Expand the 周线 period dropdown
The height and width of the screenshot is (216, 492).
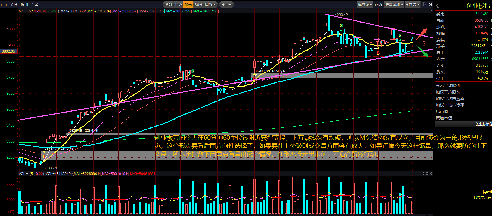[210, 5]
